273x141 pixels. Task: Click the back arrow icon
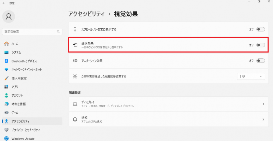click(4, 3)
